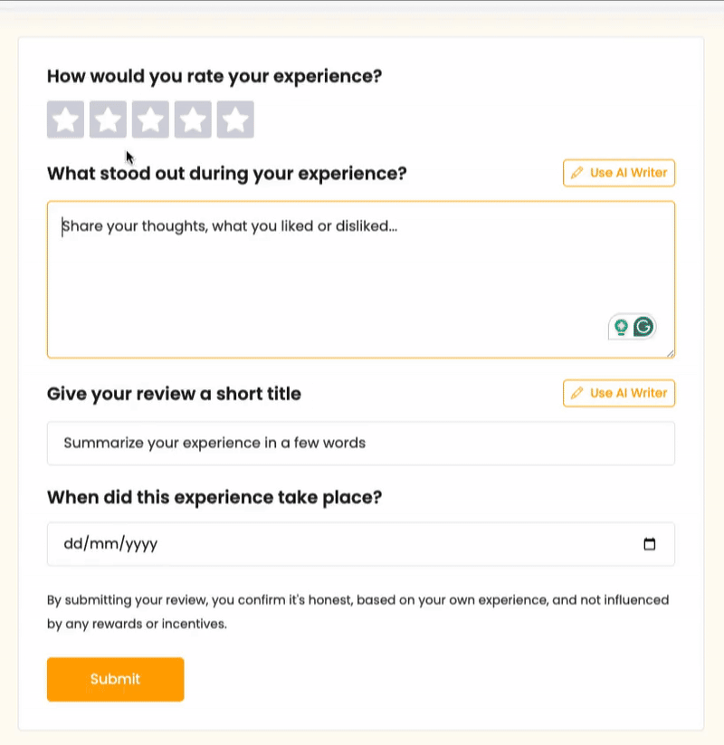Open AI Writer for the experience description
The height and width of the screenshot is (745, 724).
point(618,173)
